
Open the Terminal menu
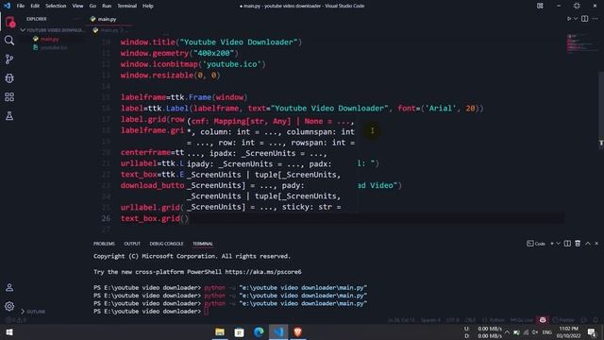click(x=126, y=6)
